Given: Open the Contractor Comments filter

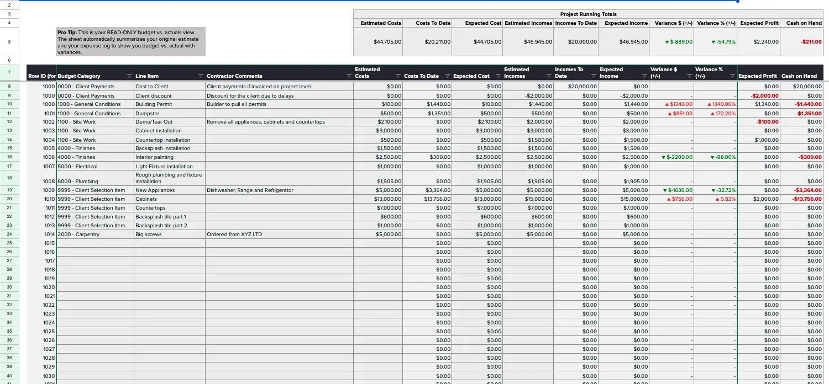Looking at the screenshot, I should click(349, 76).
